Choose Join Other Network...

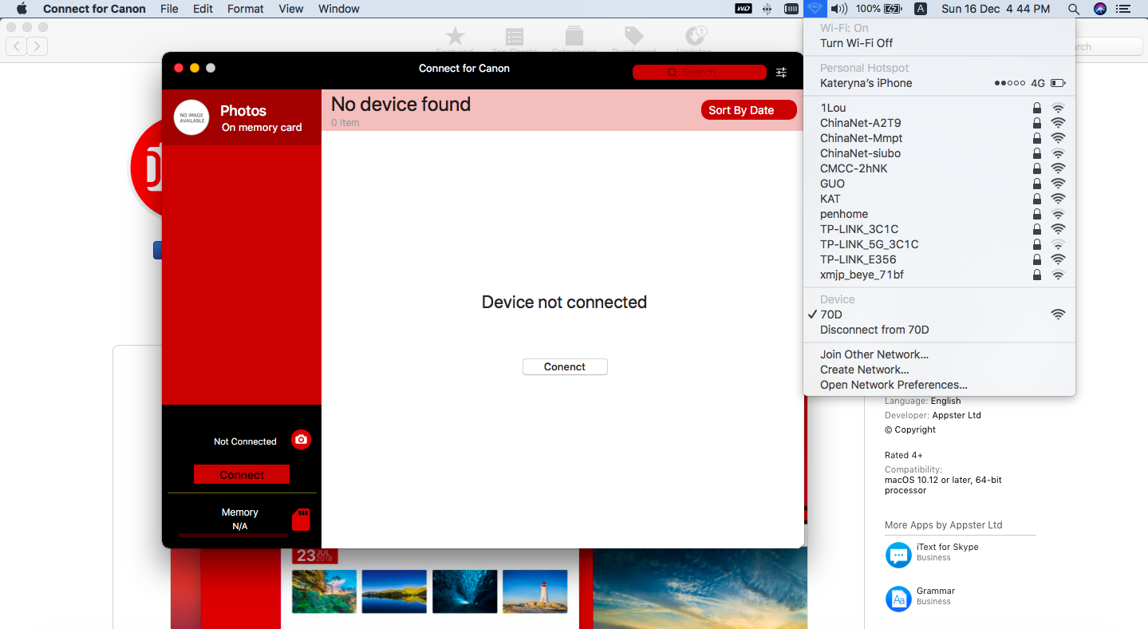pos(939,354)
